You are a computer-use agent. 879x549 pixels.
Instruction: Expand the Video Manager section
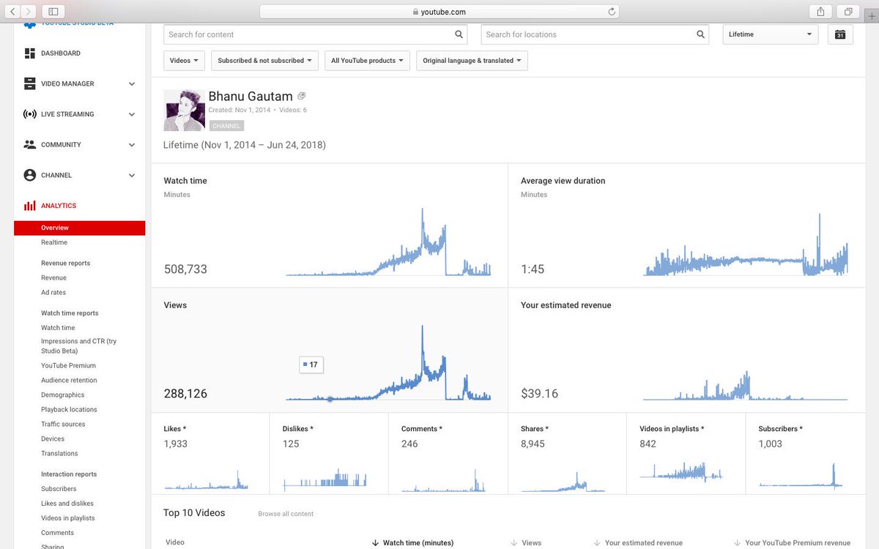(x=132, y=84)
